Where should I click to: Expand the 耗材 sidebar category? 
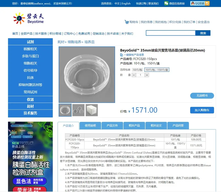coord(30,106)
